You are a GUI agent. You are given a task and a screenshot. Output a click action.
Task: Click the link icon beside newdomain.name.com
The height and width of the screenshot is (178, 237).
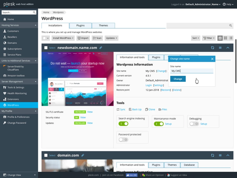pos(101,48)
